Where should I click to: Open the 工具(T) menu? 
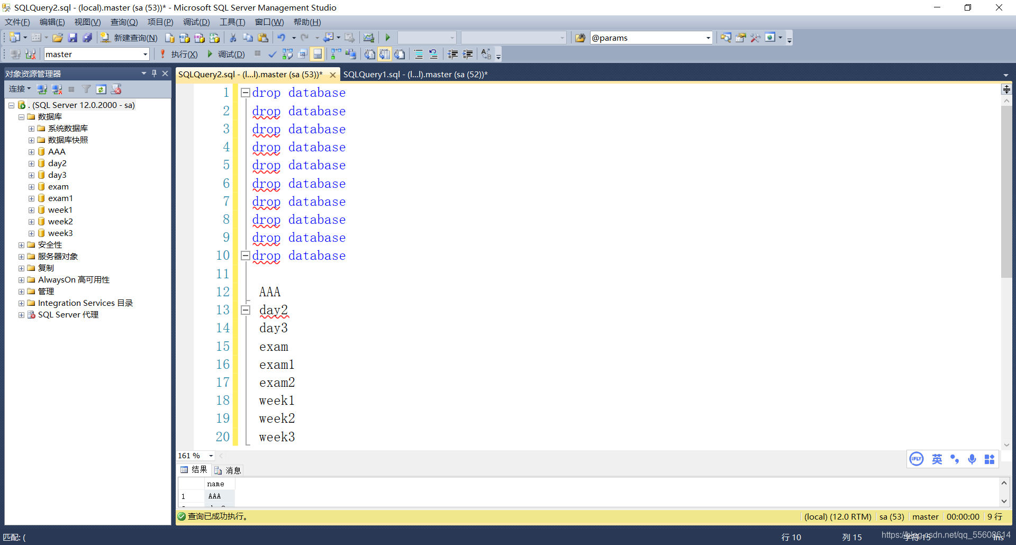232,22
